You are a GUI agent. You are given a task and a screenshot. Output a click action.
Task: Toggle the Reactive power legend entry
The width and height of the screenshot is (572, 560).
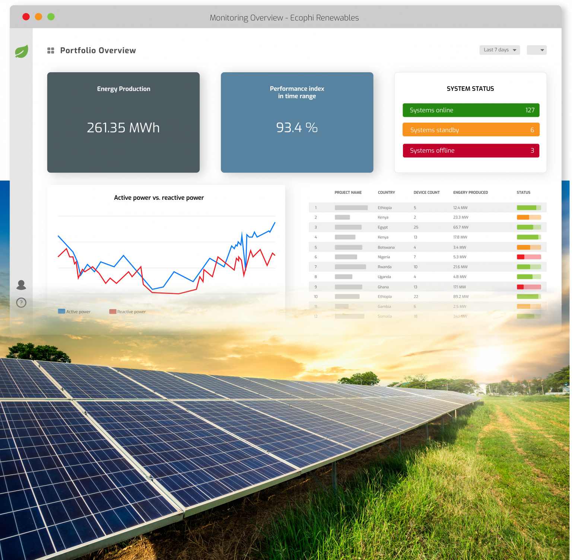[127, 311]
